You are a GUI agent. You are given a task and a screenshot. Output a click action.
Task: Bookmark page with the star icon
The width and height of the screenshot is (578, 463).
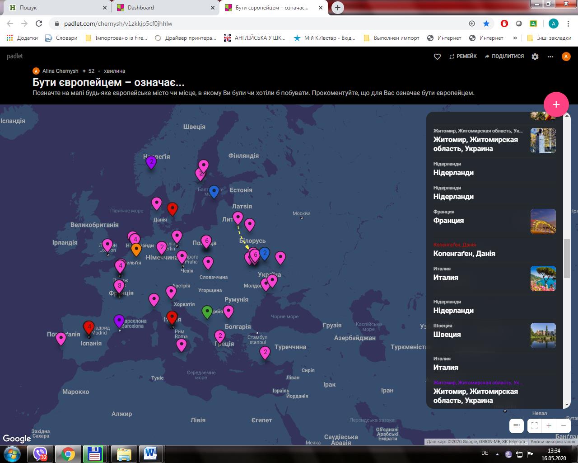pyautogui.click(x=486, y=24)
